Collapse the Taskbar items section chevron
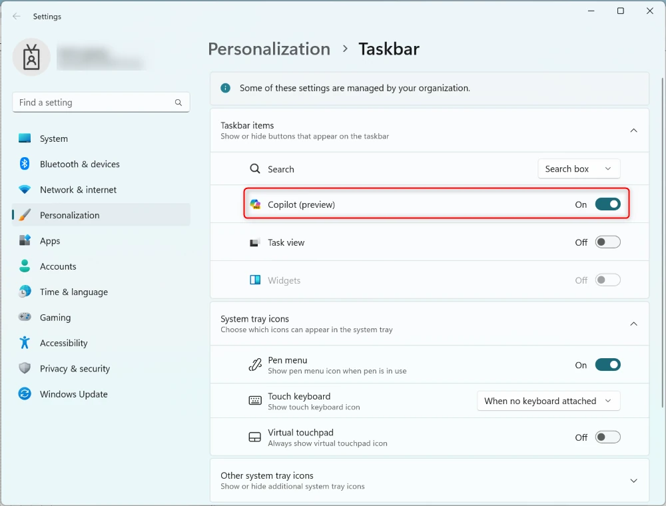666x506 pixels. (634, 130)
